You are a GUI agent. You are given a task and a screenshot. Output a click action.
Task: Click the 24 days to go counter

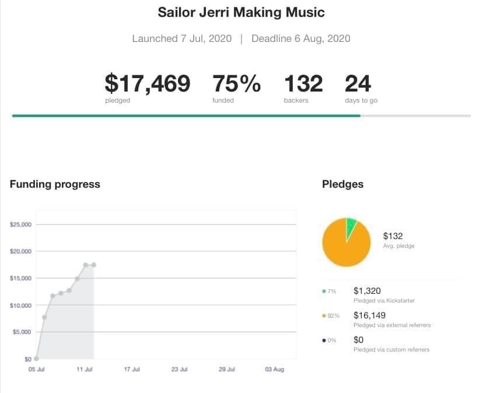pyautogui.click(x=358, y=84)
